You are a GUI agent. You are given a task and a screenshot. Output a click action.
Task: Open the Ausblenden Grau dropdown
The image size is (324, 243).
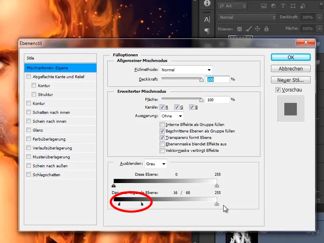156,164
